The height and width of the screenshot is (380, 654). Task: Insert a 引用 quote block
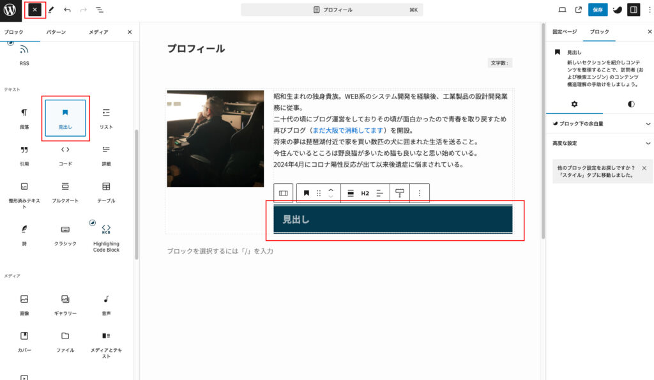[x=24, y=155]
